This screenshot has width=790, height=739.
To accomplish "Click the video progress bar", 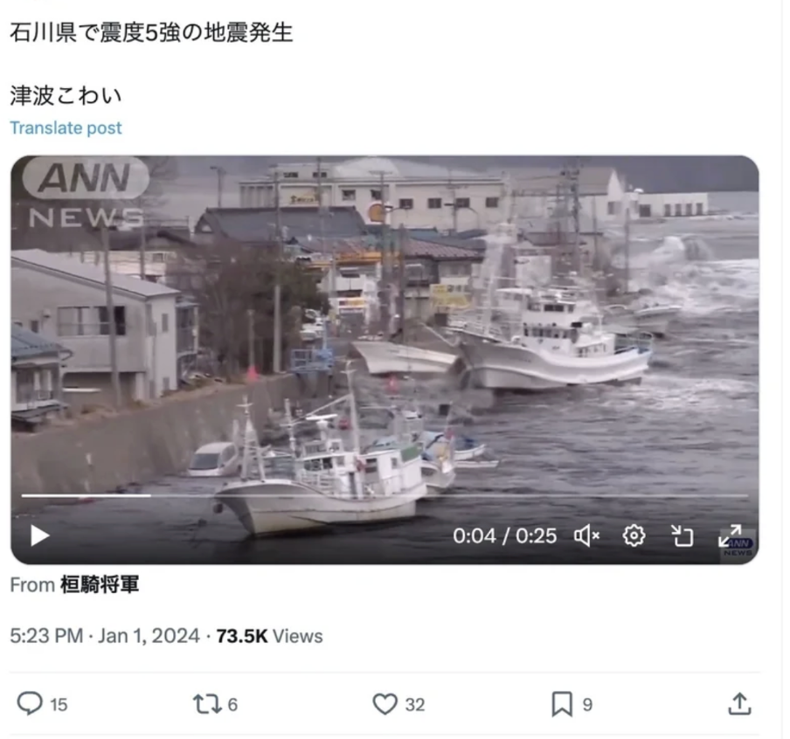I will [x=385, y=495].
